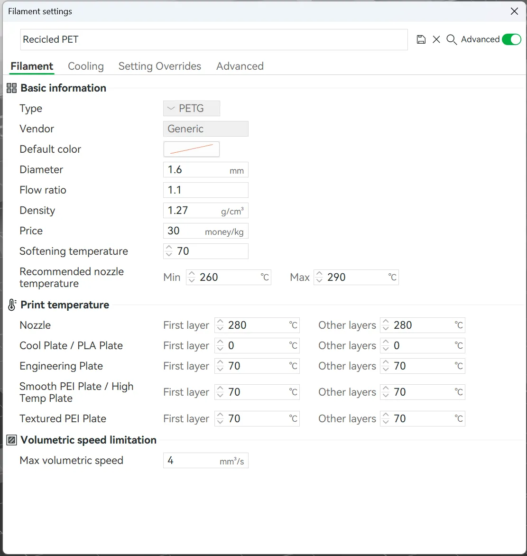Screen dimensions: 527x556
Task: Click the Basic information section icon
Action: click(x=11, y=88)
